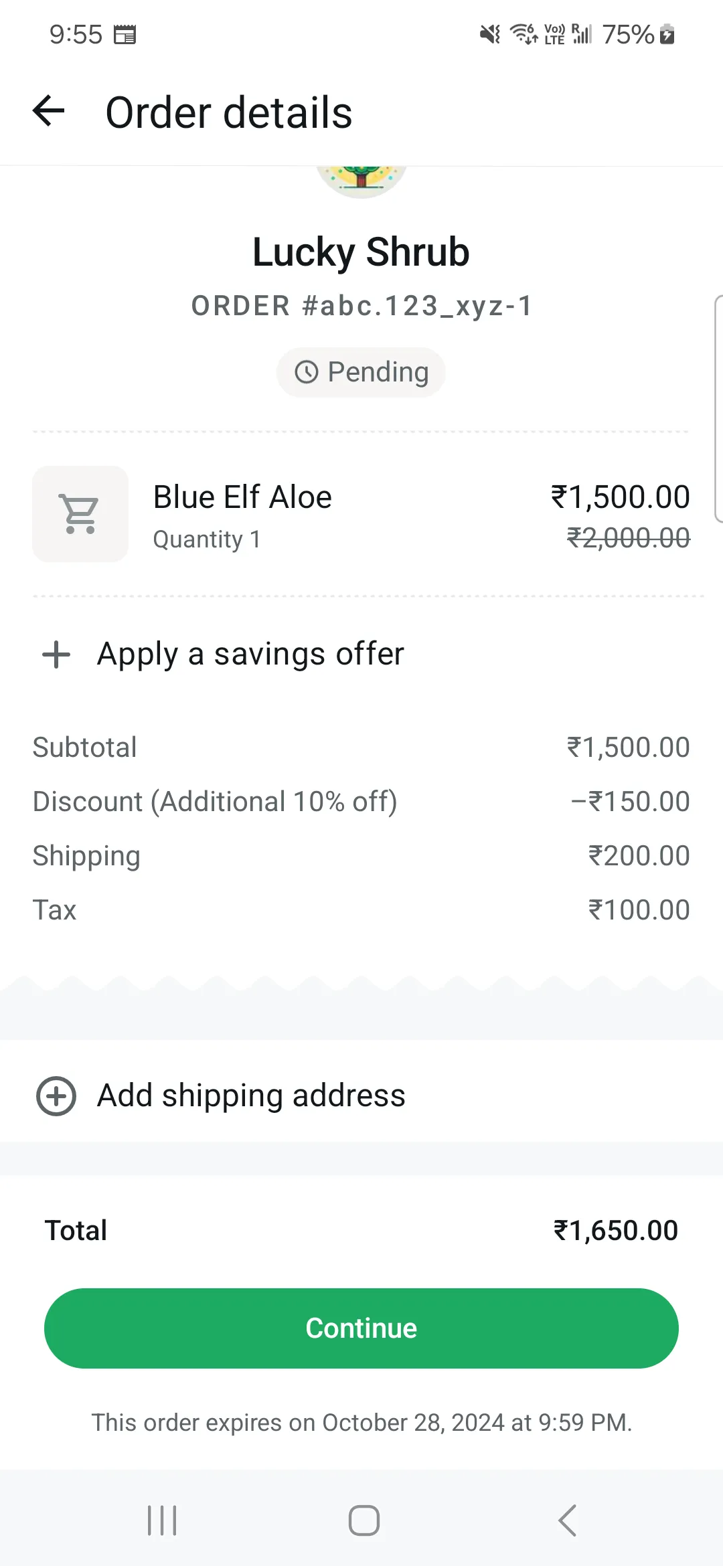This screenshot has width=723, height=1566.
Task: Tap the clock icon in Pending badge
Action: [307, 372]
